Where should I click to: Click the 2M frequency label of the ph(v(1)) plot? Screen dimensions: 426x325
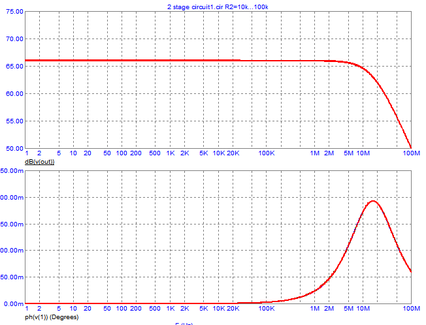click(x=329, y=309)
